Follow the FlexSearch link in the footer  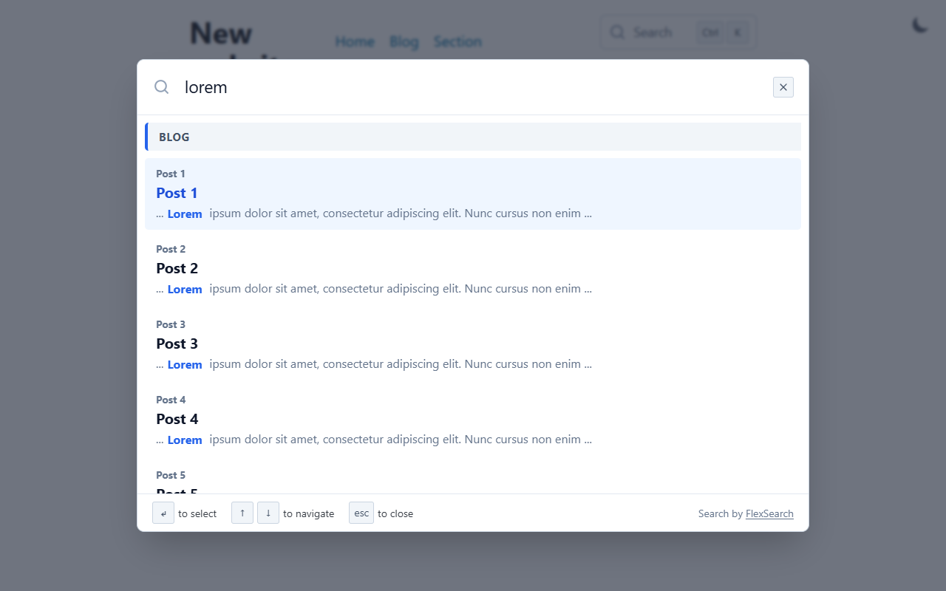pos(769,513)
